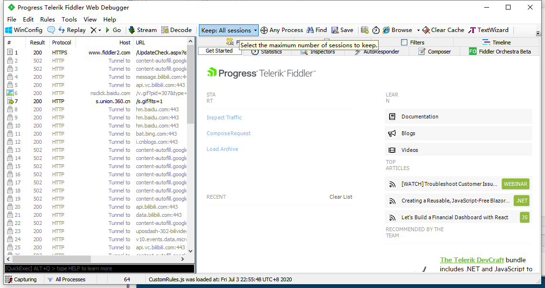Click The Telerik DevCraft link

472,260
